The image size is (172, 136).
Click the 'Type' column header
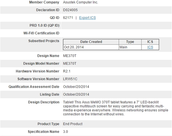(130, 42)
